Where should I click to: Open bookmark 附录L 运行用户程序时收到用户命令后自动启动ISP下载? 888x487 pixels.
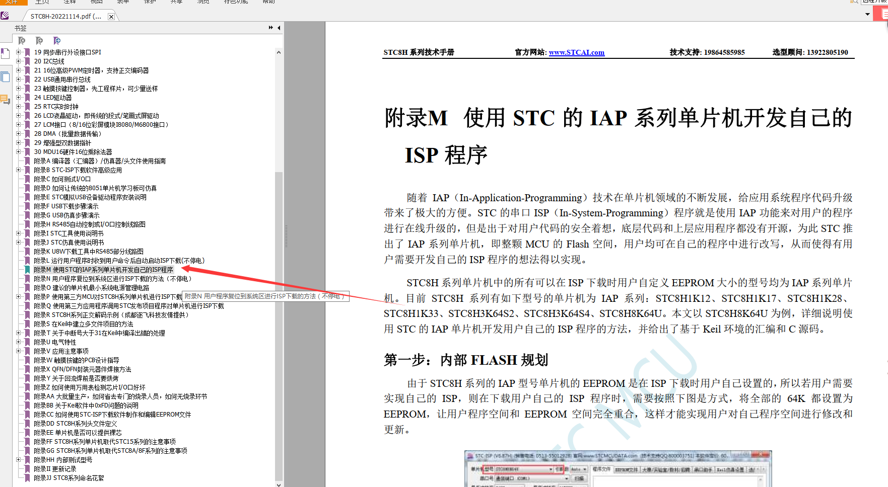point(119,261)
